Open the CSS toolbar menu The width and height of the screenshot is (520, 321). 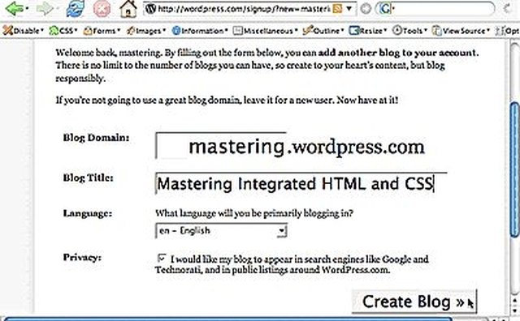pyautogui.click(x=63, y=31)
